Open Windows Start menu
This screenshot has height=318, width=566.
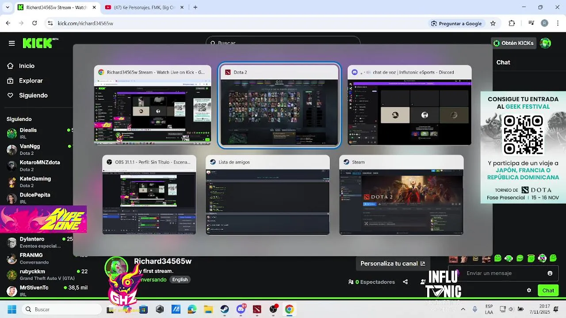[x=11, y=309]
